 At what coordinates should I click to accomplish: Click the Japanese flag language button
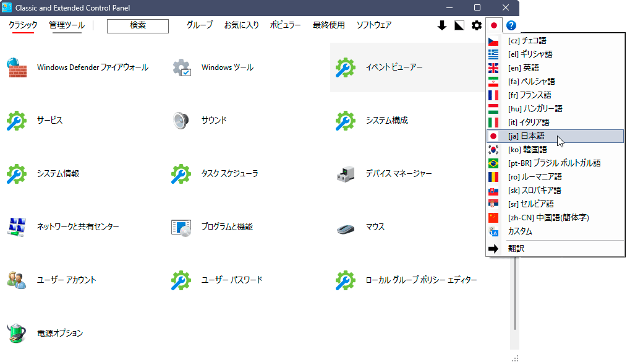click(x=494, y=25)
